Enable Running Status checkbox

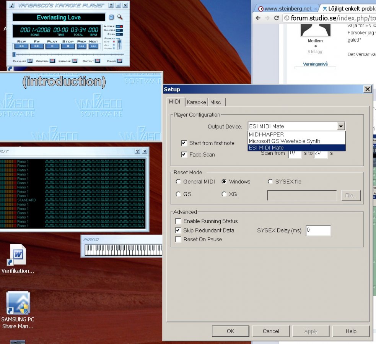point(178,221)
